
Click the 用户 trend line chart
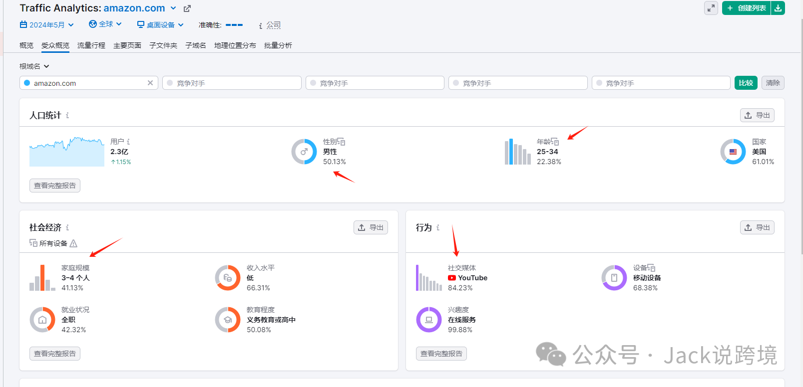click(67, 151)
